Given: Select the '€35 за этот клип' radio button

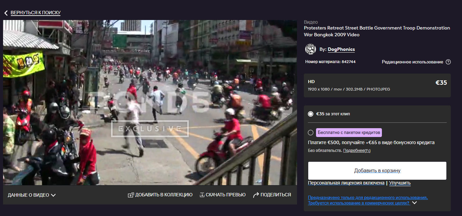Looking at the screenshot, I should point(311,114).
